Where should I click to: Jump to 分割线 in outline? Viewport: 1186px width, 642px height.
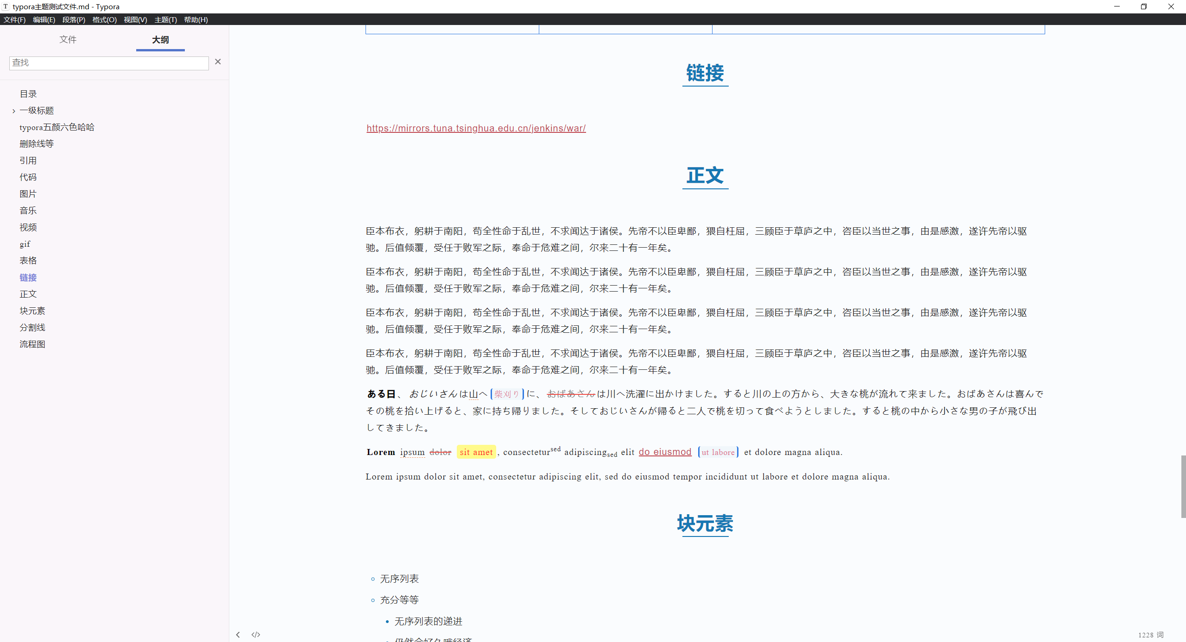point(32,327)
